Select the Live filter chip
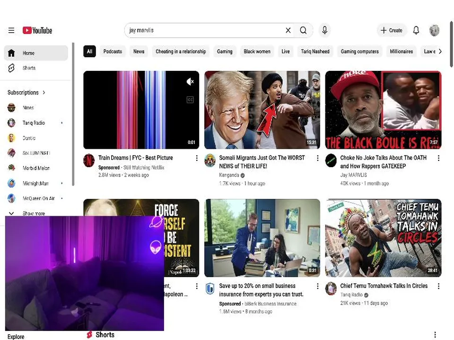 click(x=286, y=51)
